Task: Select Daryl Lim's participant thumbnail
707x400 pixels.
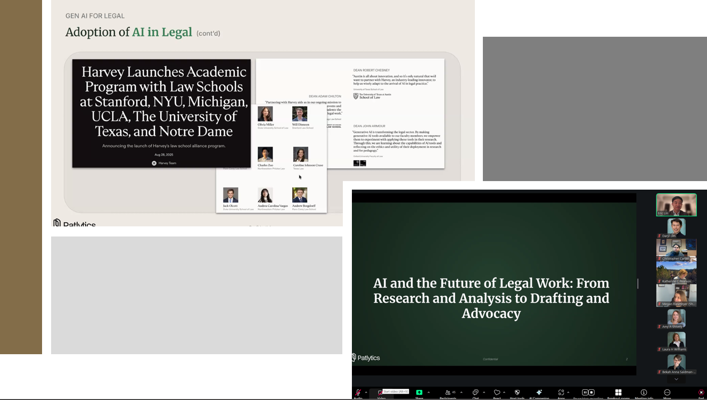Action: pos(676,227)
